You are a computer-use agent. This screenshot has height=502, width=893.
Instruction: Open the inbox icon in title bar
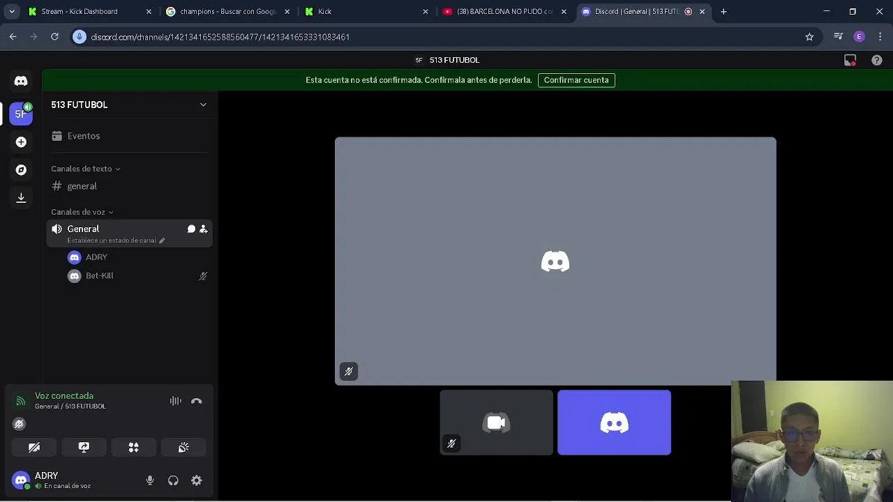850,60
